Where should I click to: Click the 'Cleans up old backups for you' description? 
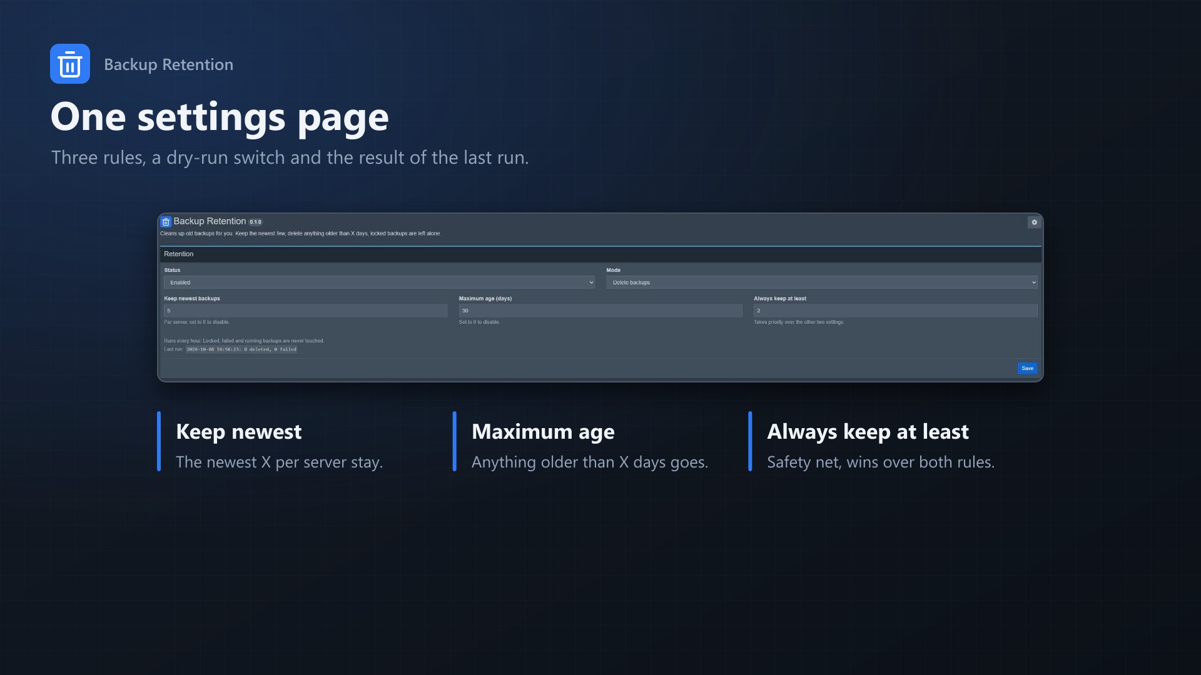pos(300,234)
